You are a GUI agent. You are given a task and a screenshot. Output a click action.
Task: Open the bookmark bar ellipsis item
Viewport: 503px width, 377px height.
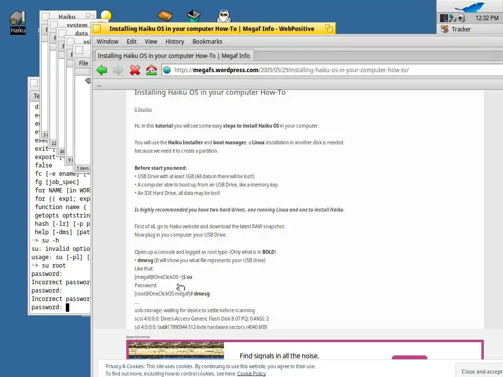pos(99,85)
